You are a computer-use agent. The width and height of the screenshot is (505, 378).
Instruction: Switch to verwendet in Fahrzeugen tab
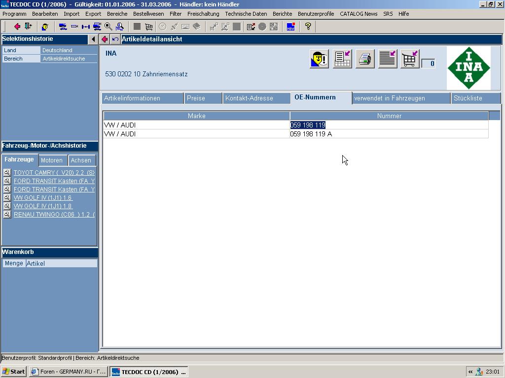point(390,98)
